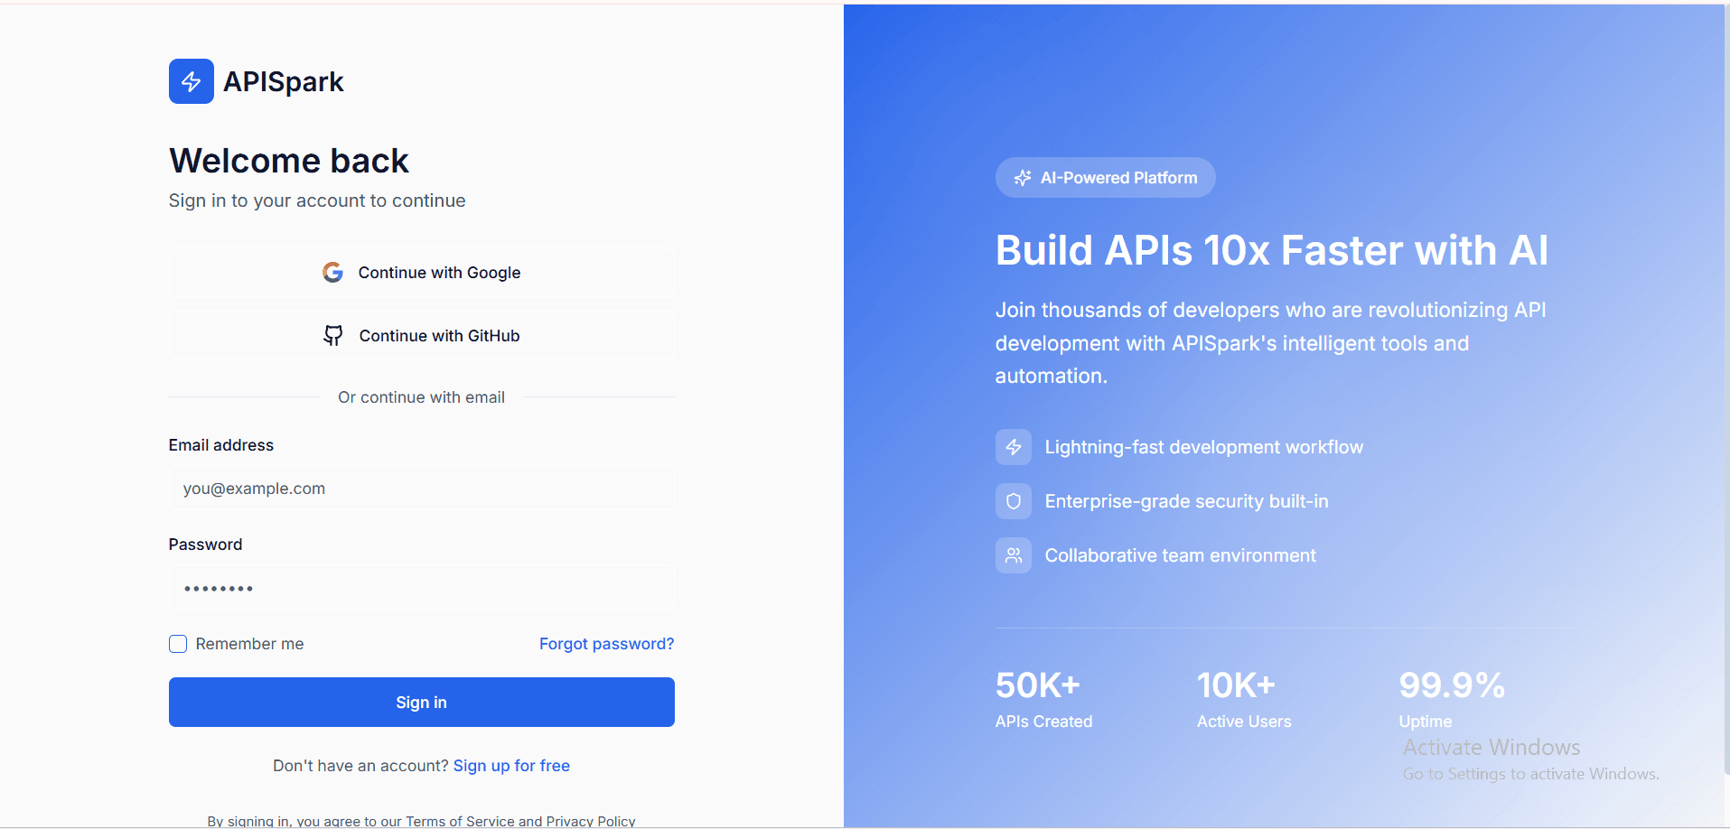Click the Google logo icon
This screenshot has height=829, width=1730.
[332, 273]
